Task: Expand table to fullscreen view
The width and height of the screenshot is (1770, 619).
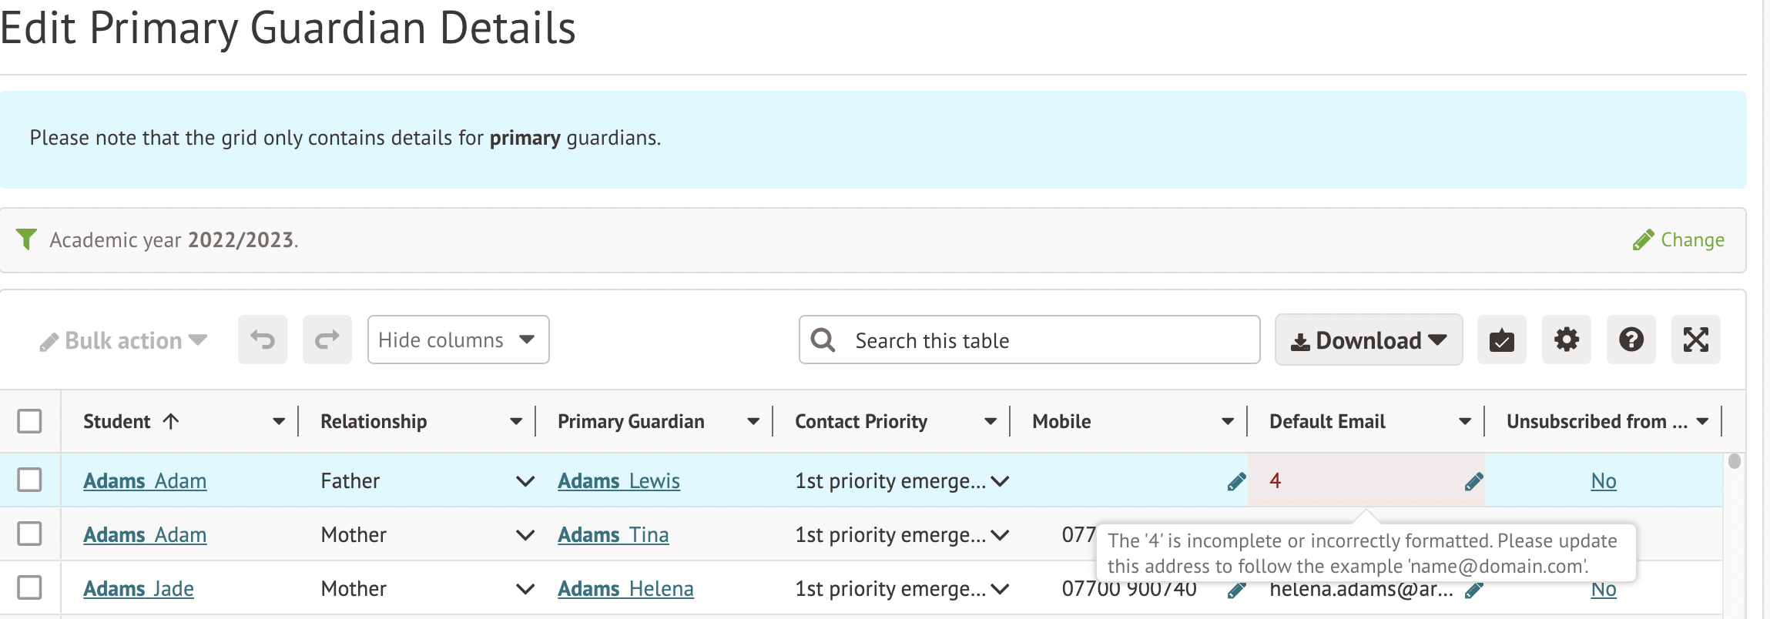Action: click(1695, 340)
